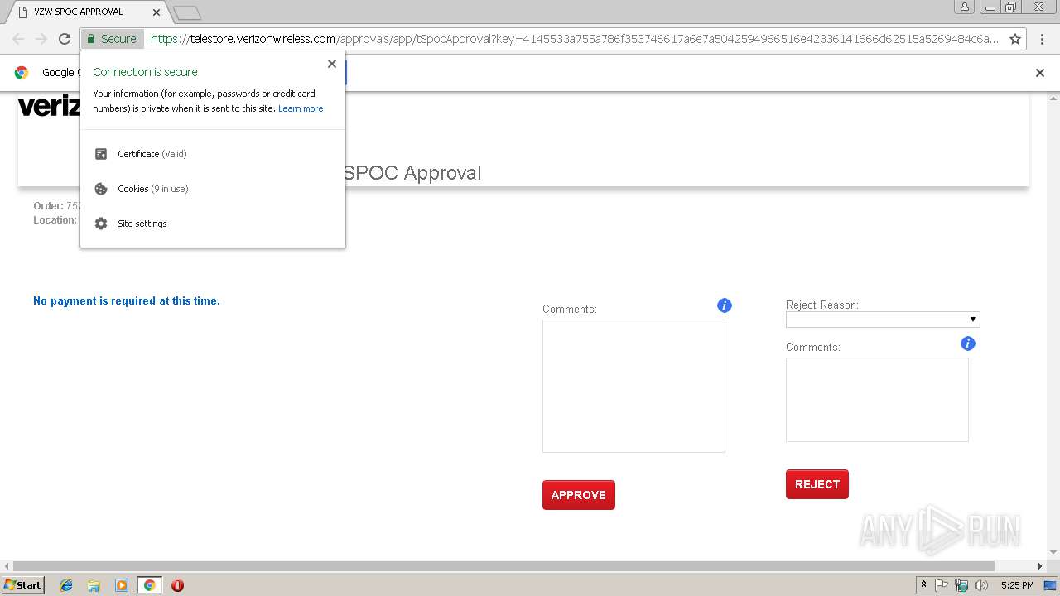1060x596 pixels.
Task: Click the SPOC Approval heading
Action: click(x=412, y=173)
